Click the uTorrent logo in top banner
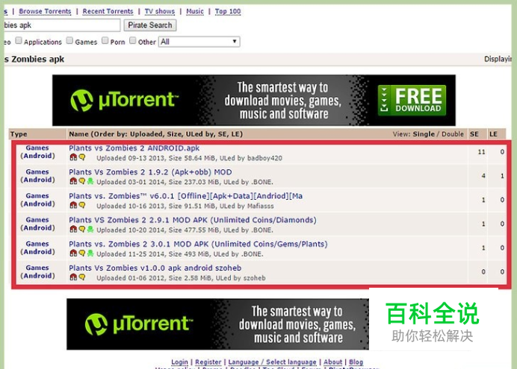 124,101
